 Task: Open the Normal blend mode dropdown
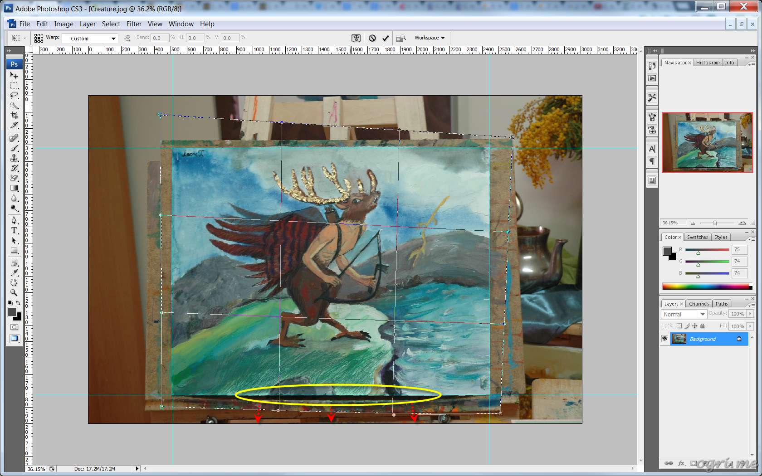click(x=684, y=314)
